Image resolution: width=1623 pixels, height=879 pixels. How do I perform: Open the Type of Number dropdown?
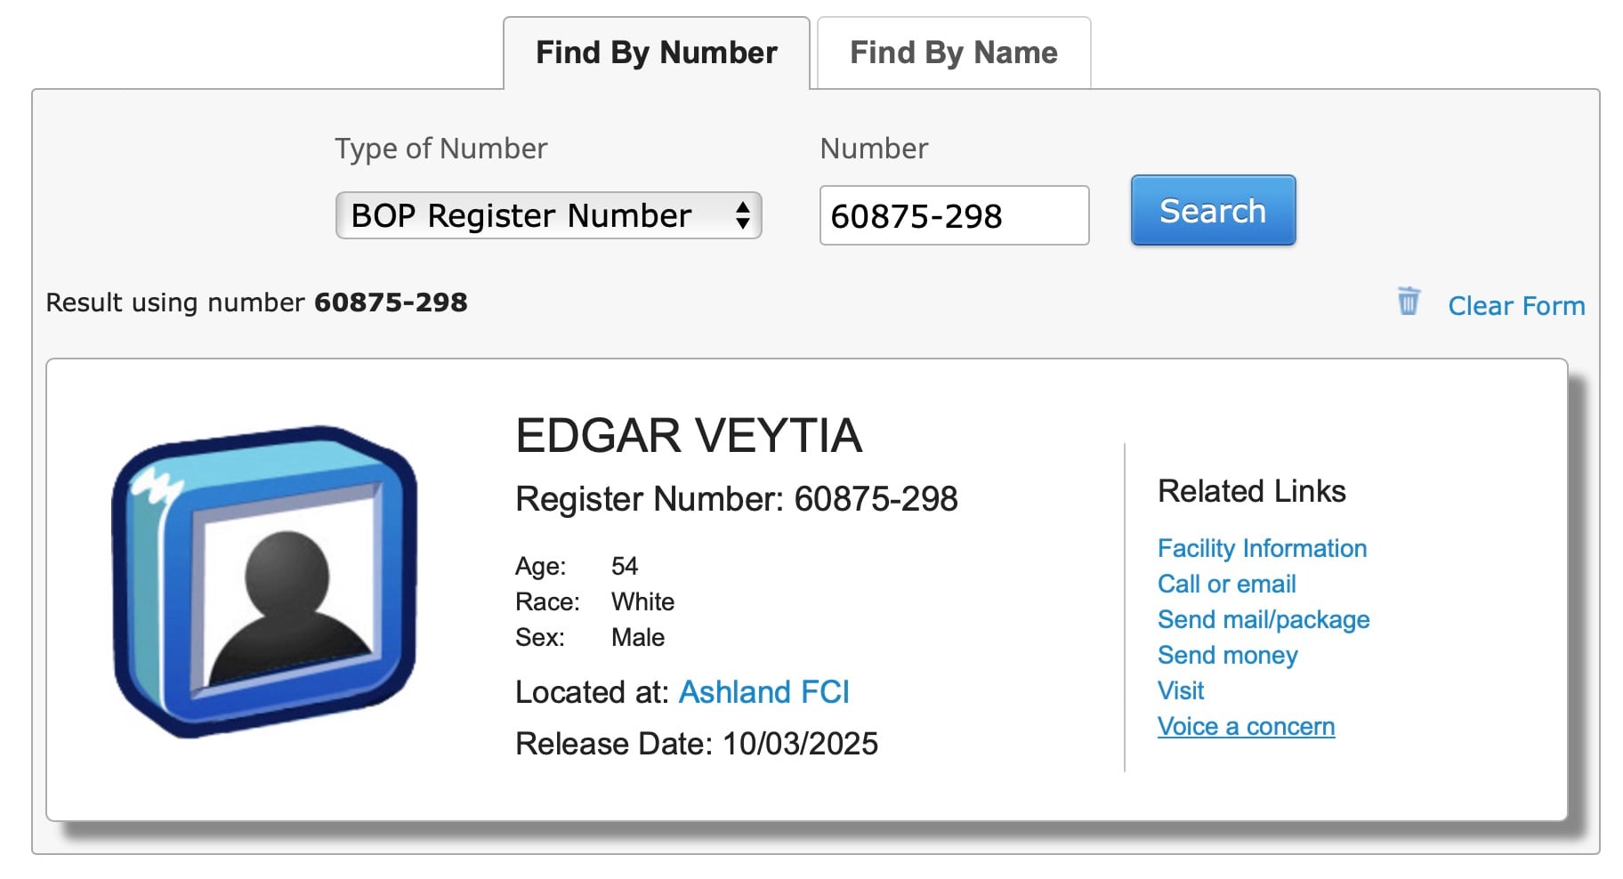(x=547, y=216)
